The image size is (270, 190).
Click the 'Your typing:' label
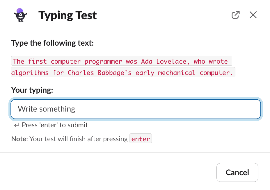pyautogui.click(x=32, y=90)
